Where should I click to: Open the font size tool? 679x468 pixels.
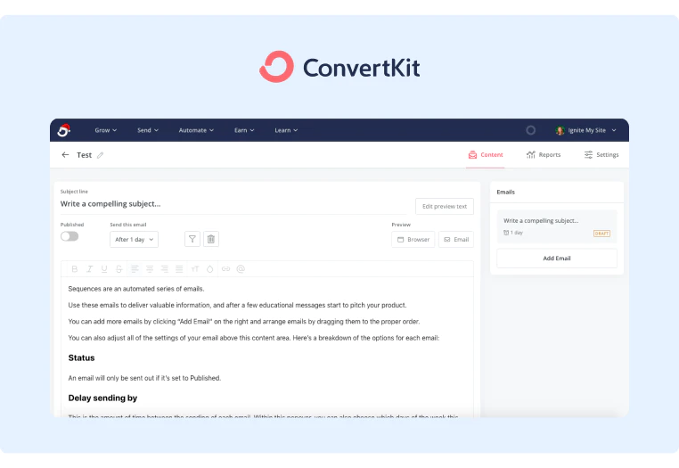(x=195, y=269)
